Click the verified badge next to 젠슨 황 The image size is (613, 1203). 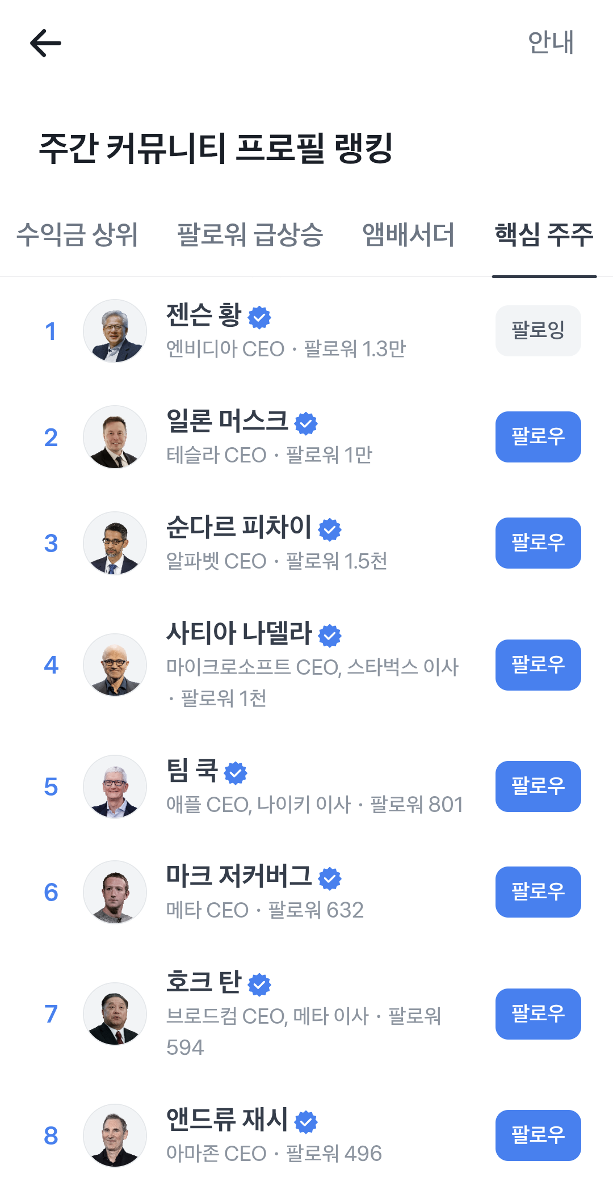pyautogui.click(x=259, y=317)
